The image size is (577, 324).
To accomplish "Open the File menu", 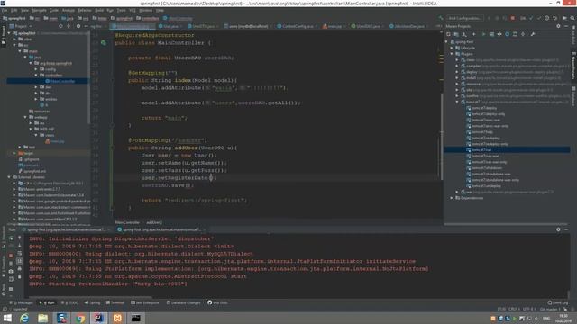I will pos(5,10).
